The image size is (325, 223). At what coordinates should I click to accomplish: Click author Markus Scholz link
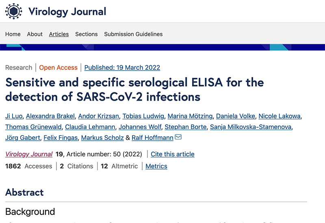[102, 137]
